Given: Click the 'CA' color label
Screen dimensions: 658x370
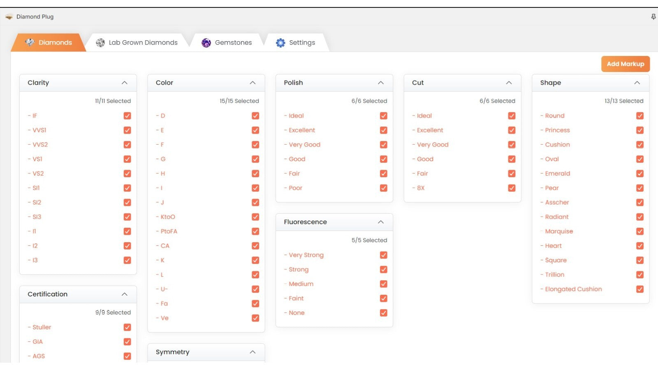Looking at the screenshot, I should [165, 246].
